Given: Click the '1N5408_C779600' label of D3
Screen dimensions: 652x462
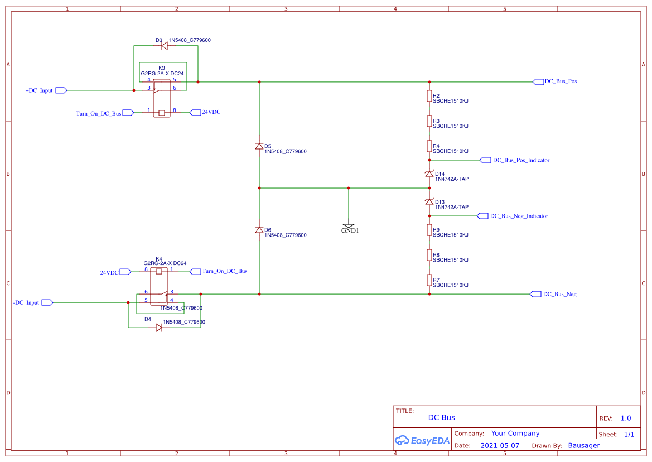Looking at the screenshot, I should (190, 40).
